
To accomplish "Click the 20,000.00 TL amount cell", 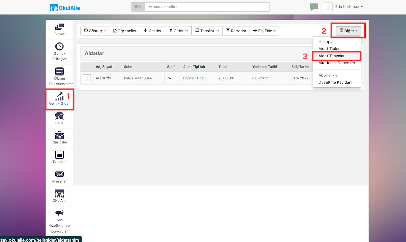I will (x=233, y=78).
